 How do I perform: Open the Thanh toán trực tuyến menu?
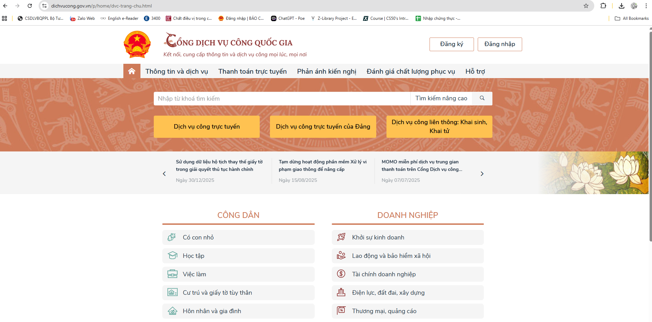coord(252,71)
